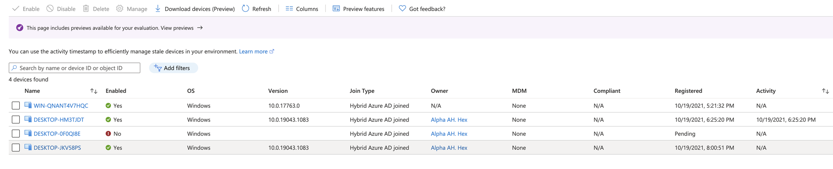Click activity time 10/19/2021, 6:25:20 PM
This screenshot has height=169, width=833.
click(x=786, y=120)
